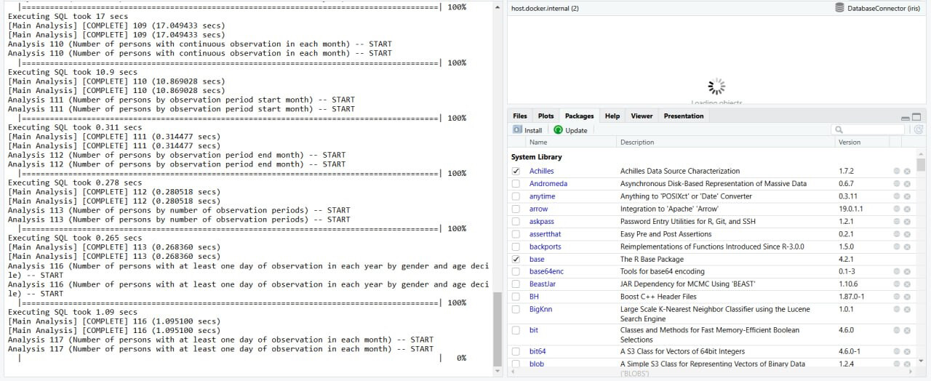Open the Presentation tab

point(684,116)
